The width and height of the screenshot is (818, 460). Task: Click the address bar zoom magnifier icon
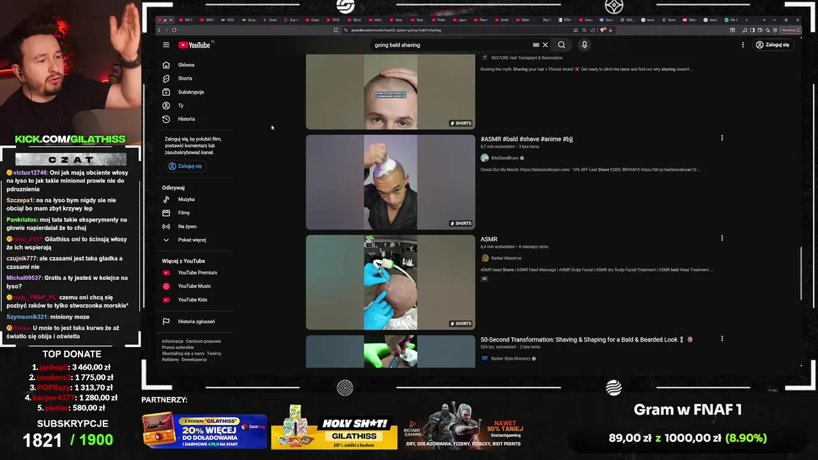(x=584, y=30)
